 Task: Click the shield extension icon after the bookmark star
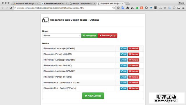(x=118, y=8)
